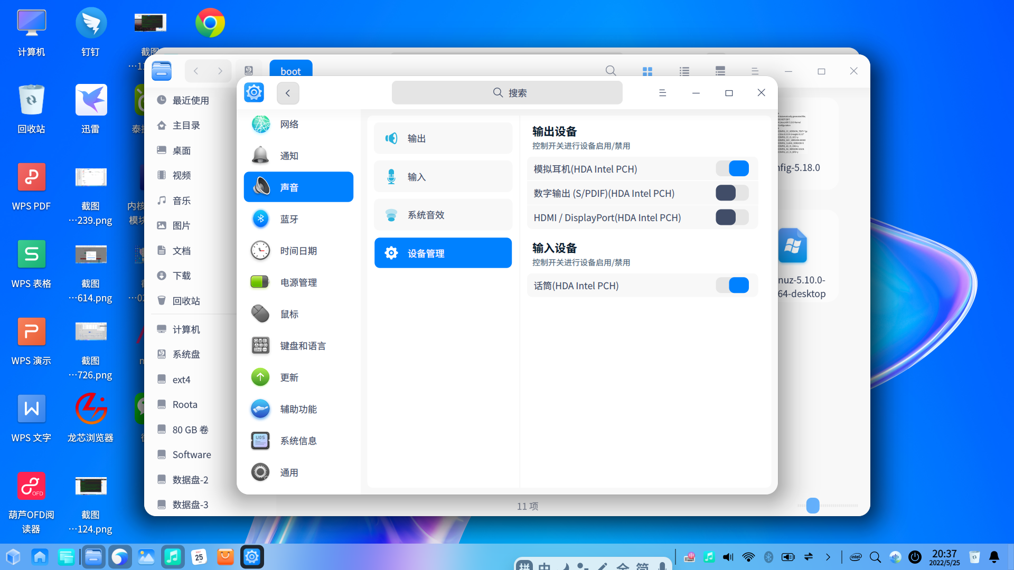This screenshot has height=570, width=1014.
Task: Switch to the 设备管理 section
Action: pyautogui.click(x=443, y=253)
